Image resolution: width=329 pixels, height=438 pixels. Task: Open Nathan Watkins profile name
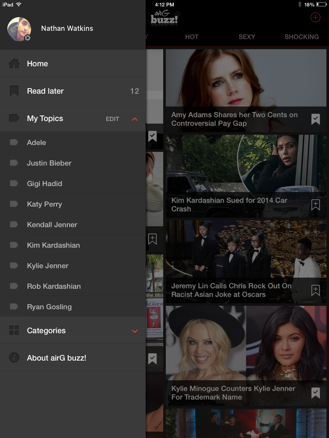coord(67,28)
